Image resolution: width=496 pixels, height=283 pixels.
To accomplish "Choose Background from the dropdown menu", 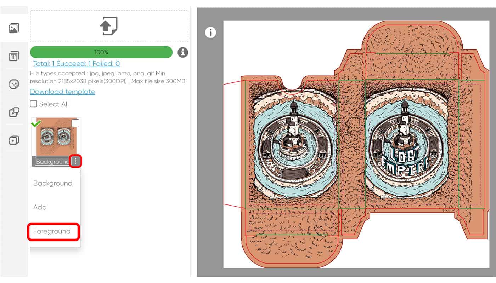I will (53, 183).
